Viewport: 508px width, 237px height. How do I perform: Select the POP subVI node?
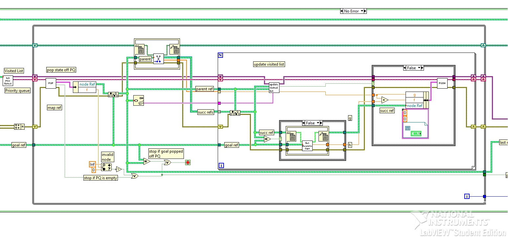pos(51,83)
